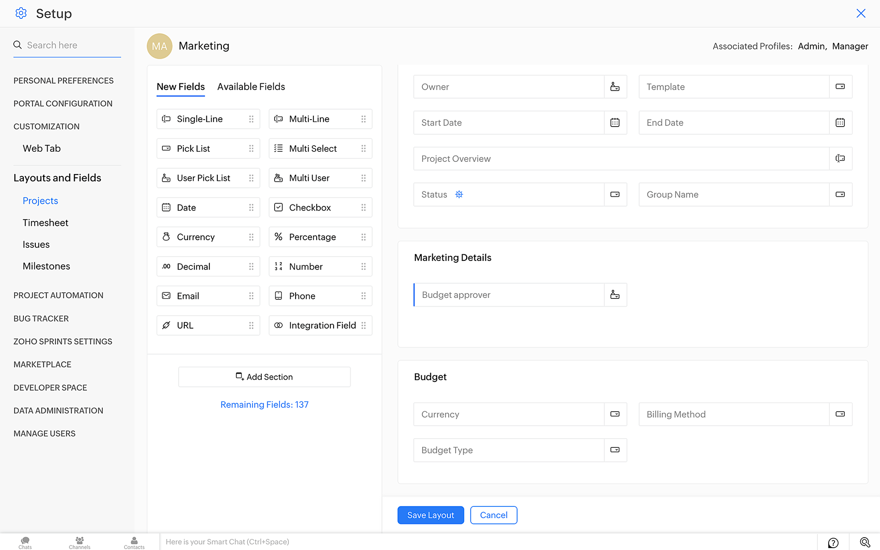Open Chats in the bottom bar
Viewport: 880px width, 550px height.
[x=25, y=542]
